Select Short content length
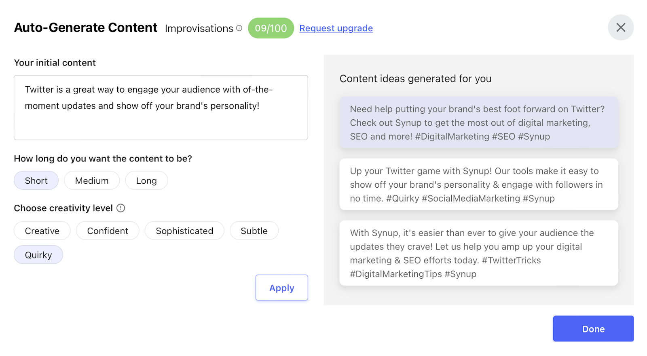647x356 pixels. (36, 180)
